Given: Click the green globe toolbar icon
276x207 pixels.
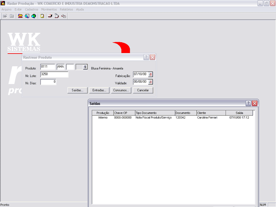Looking at the screenshot, I should coord(34,16).
